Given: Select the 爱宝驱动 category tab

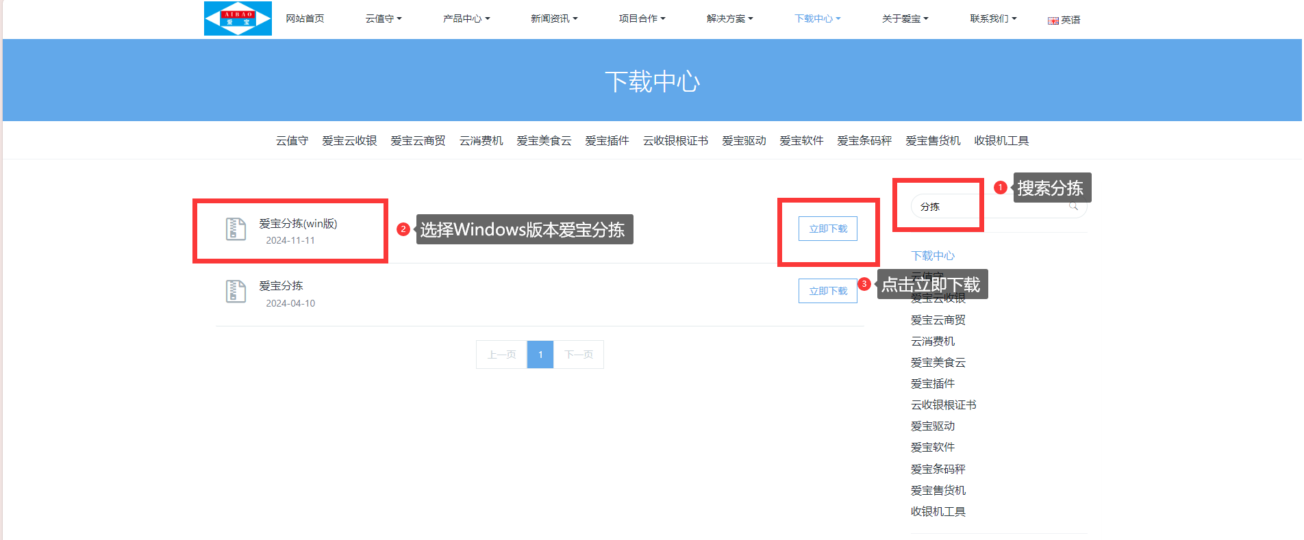Looking at the screenshot, I should (743, 140).
